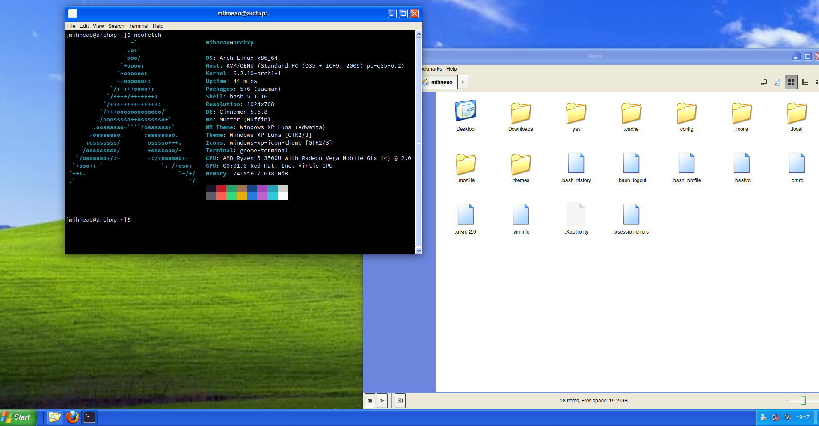Open the Start menu
This screenshot has width=819, height=426.
[18, 417]
